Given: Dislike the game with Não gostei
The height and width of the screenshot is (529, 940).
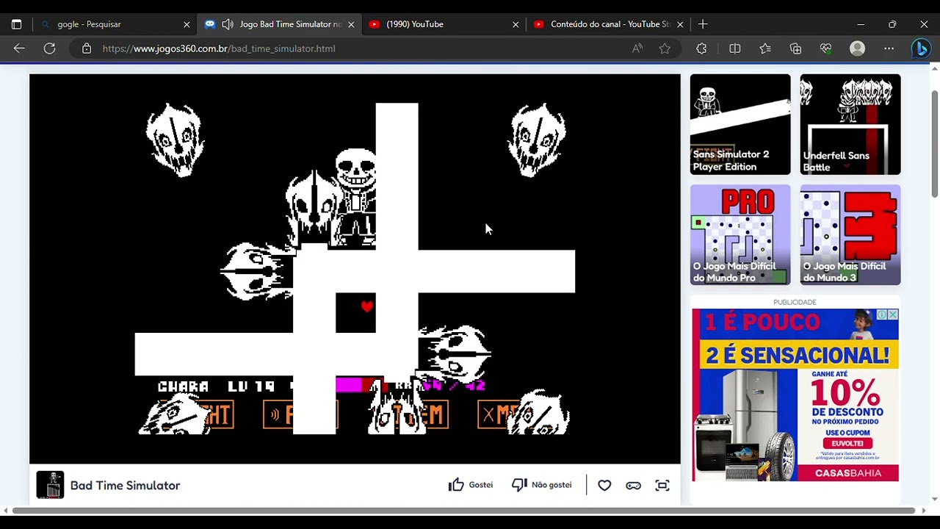Looking at the screenshot, I should tap(541, 485).
